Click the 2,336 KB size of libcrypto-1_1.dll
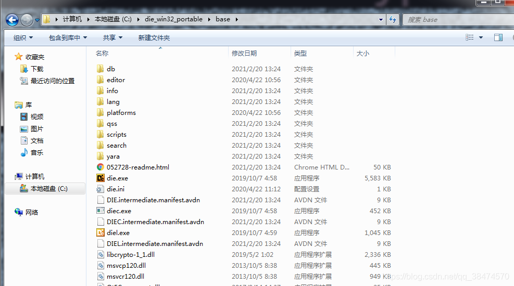This screenshot has width=514, height=286. (378, 255)
